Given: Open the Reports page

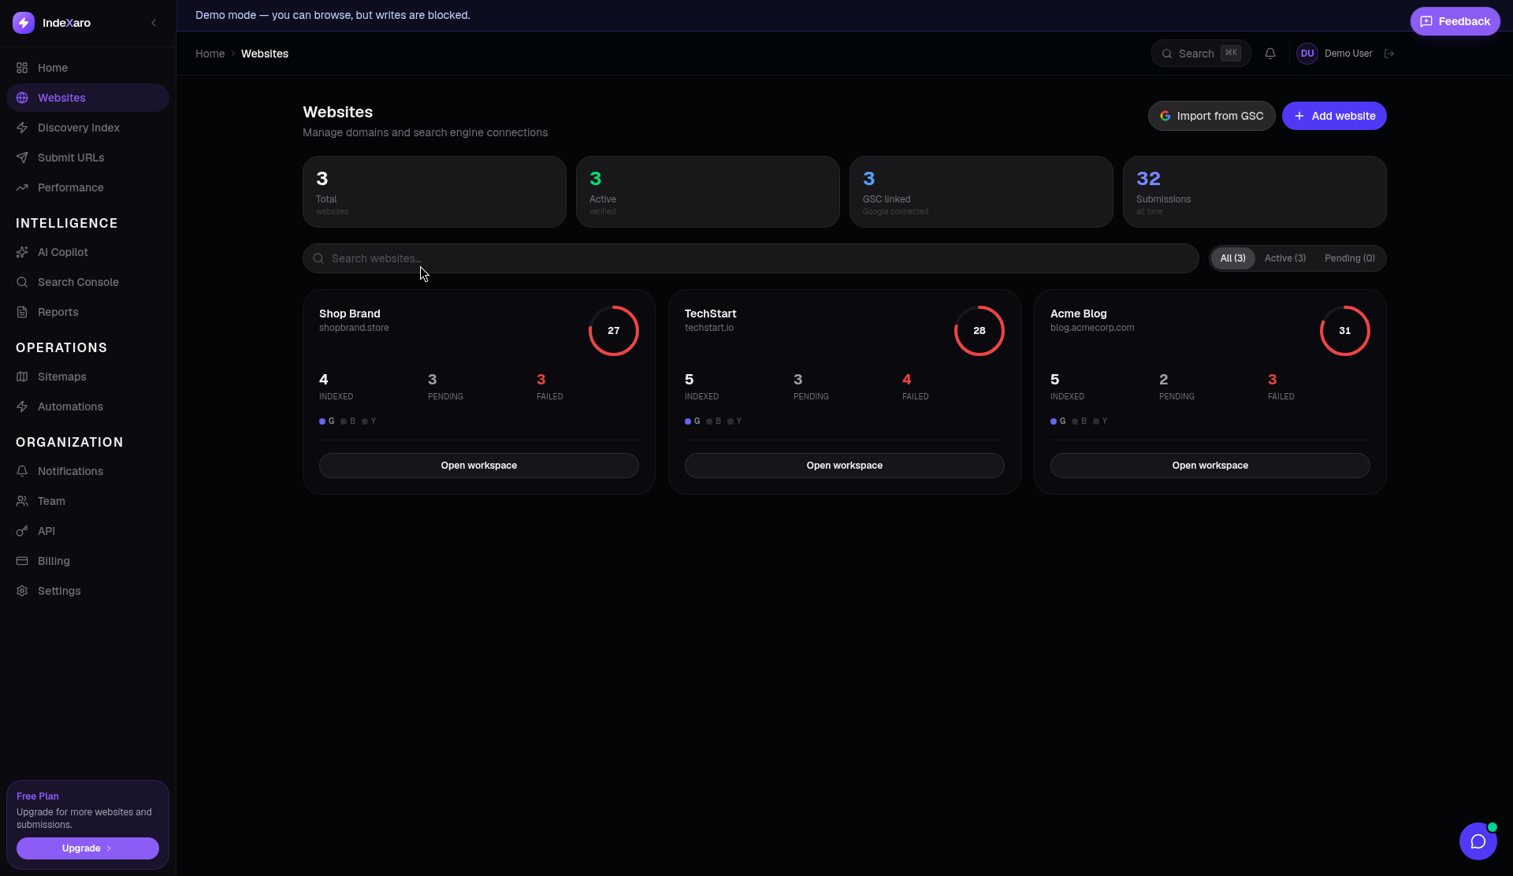Looking at the screenshot, I should coord(87,312).
